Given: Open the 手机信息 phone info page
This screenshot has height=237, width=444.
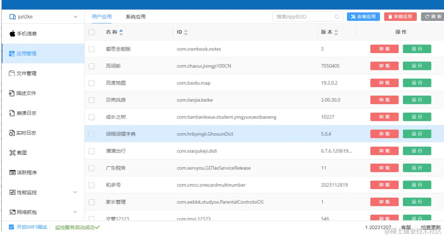Looking at the screenshot, I should click(x=23, y=34).
